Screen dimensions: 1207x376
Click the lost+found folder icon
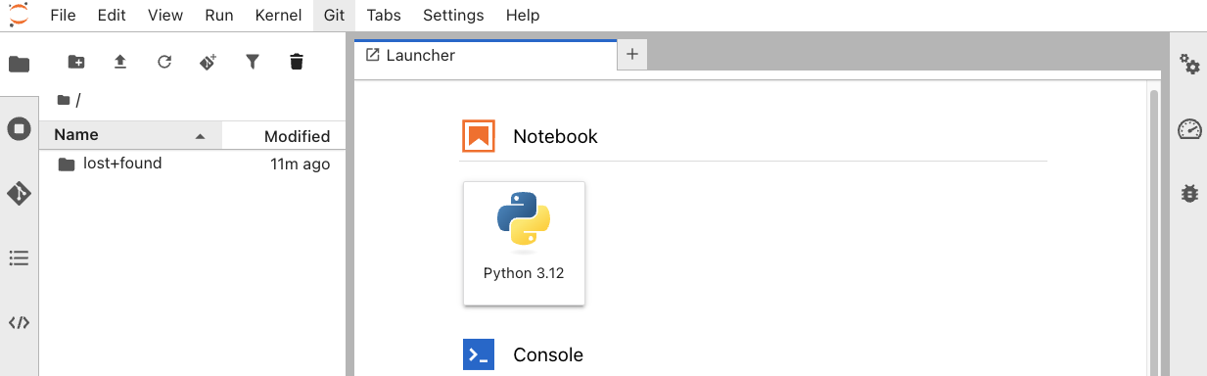coord(67,164)
